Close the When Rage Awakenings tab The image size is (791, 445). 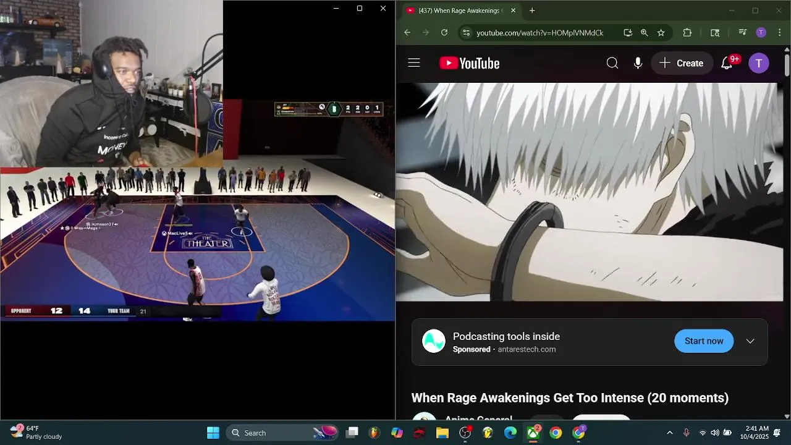click(x=513, y=11)
